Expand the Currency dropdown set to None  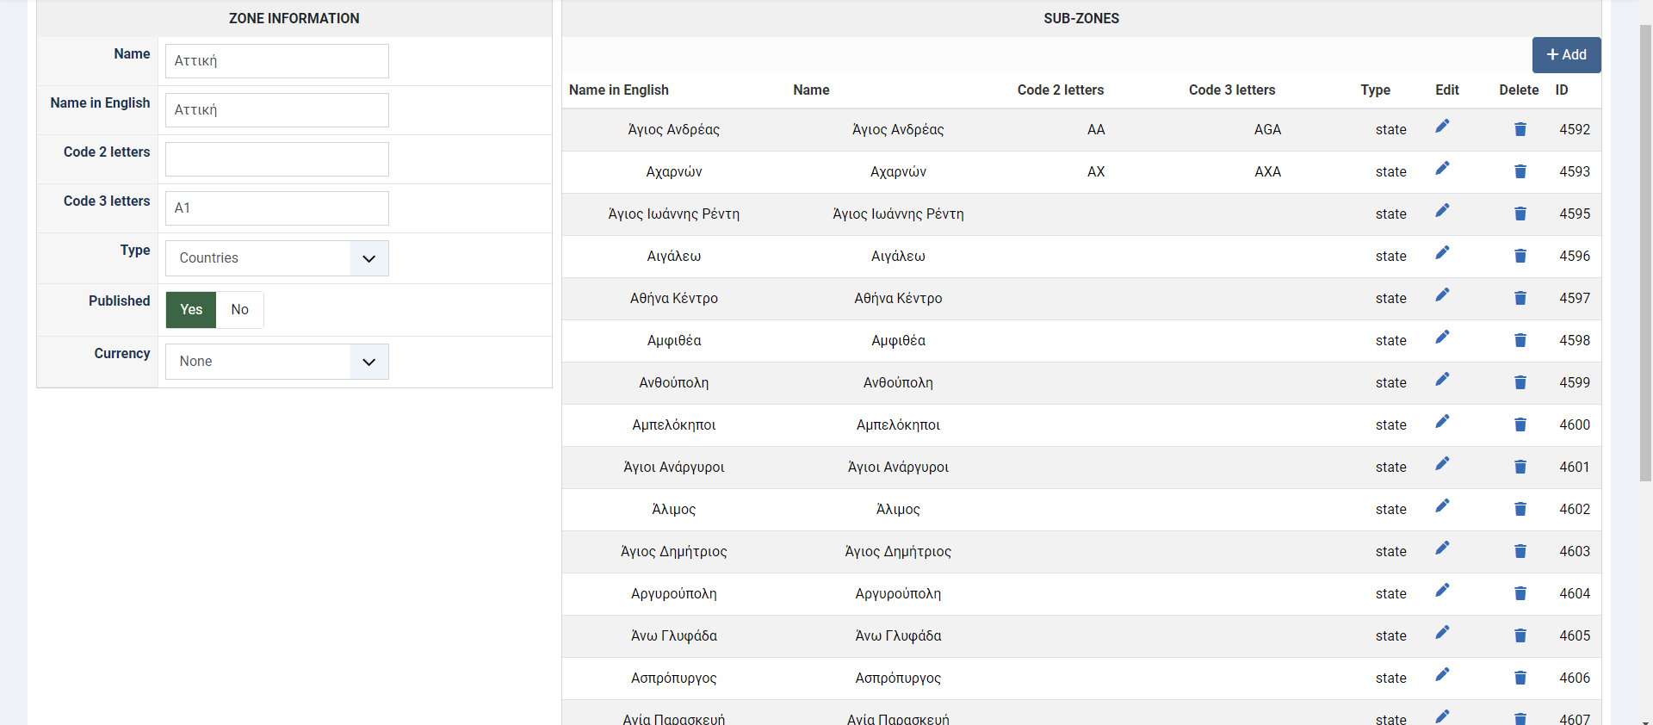[276, 362]
